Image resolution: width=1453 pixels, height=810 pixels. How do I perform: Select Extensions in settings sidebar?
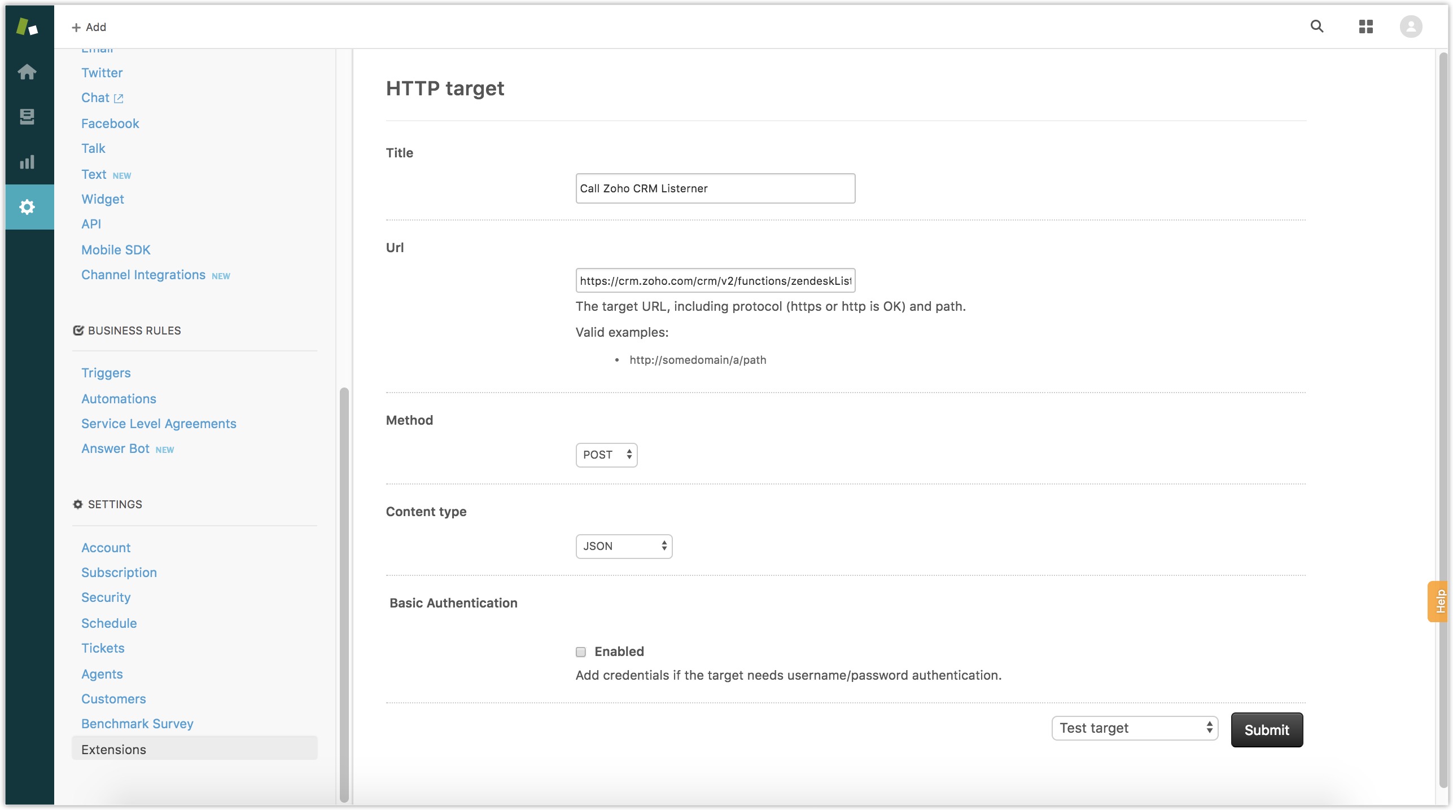tap(113, 749)
